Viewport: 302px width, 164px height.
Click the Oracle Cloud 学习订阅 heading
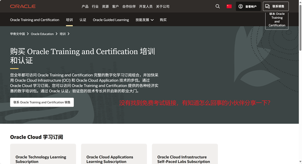[37, 137]
